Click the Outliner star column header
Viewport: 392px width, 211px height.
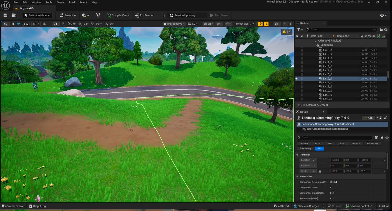point(302,36)
